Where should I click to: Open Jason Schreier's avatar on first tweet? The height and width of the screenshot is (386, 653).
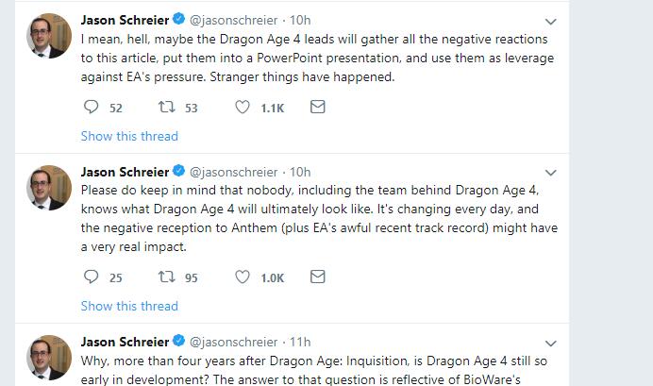[x=49, y=36]
